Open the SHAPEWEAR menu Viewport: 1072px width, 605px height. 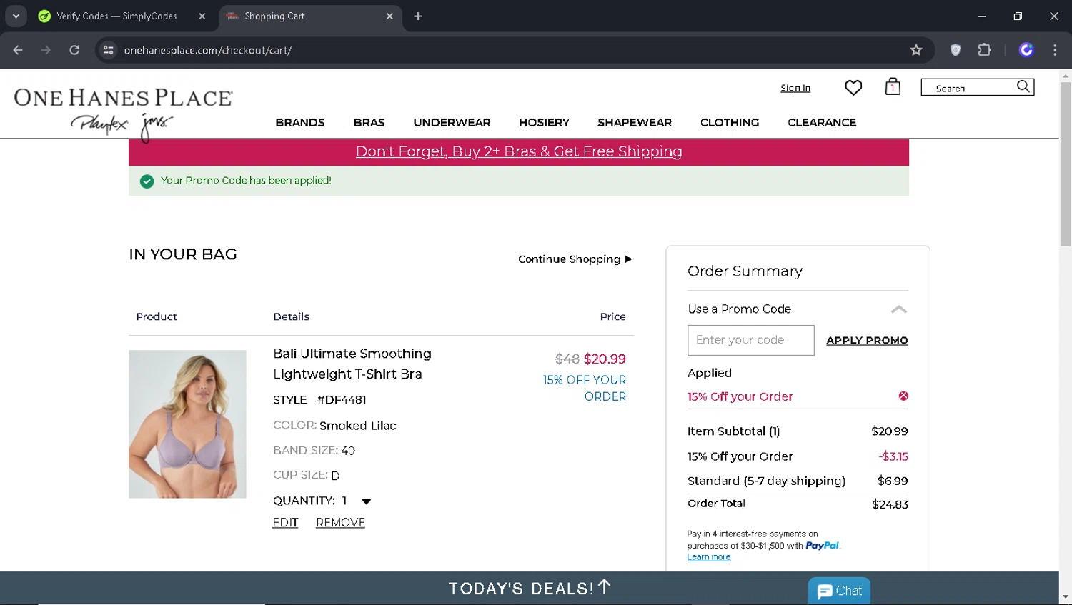[x=635, y=123]
